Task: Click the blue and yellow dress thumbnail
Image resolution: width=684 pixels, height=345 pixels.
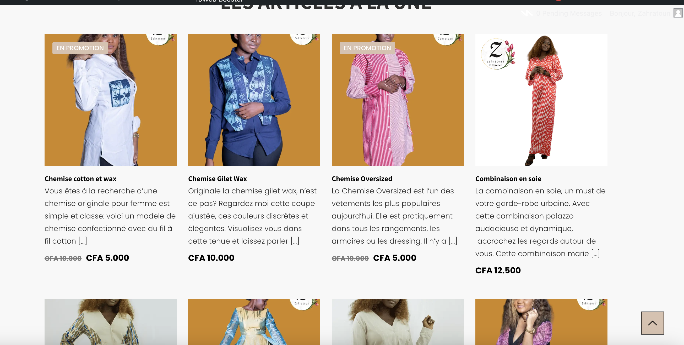Action: tap(254, 322)
